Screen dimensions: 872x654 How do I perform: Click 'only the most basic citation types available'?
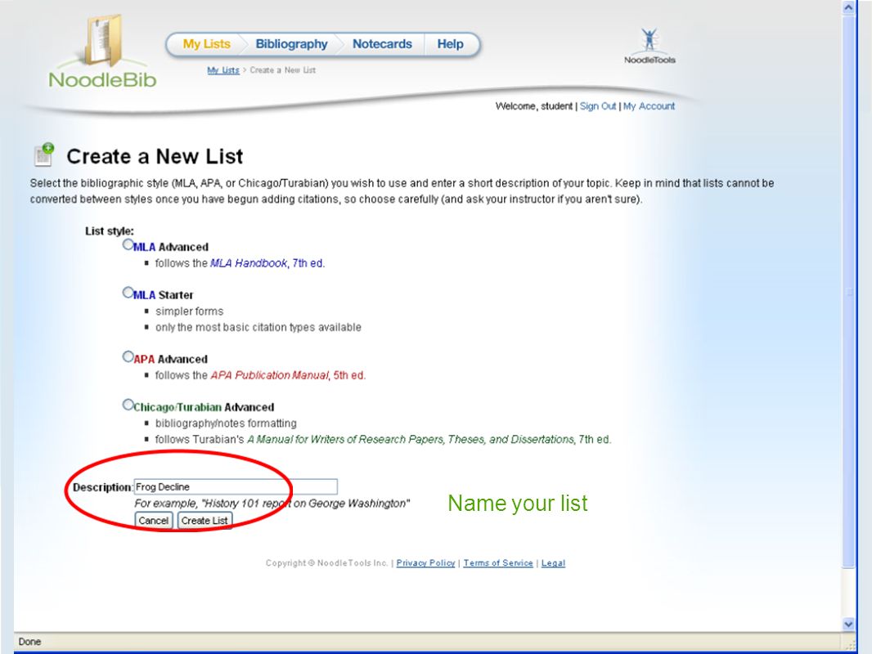pyautogui.click(x=258, y=327)
